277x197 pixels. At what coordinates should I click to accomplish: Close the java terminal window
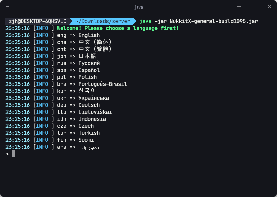270,7
